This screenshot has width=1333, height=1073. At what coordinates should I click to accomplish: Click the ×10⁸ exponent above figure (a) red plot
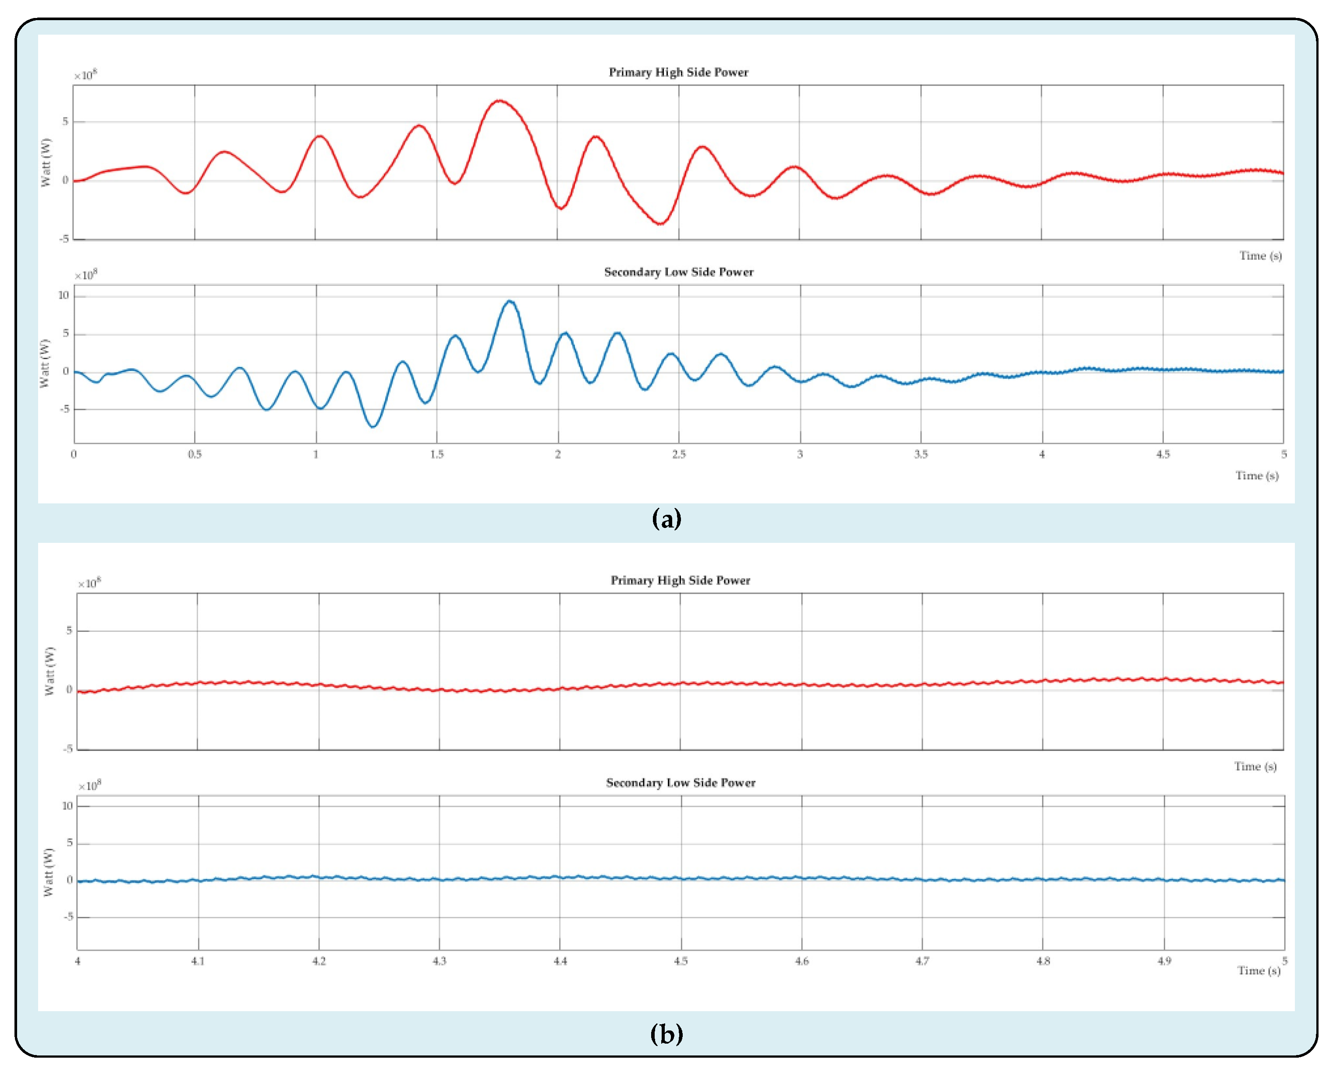pos(85,75)
